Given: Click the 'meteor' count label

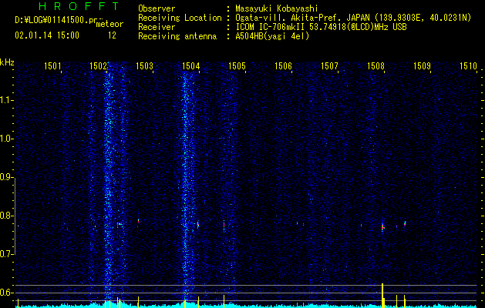Looking at the screenshot, I should pos(109,24).
